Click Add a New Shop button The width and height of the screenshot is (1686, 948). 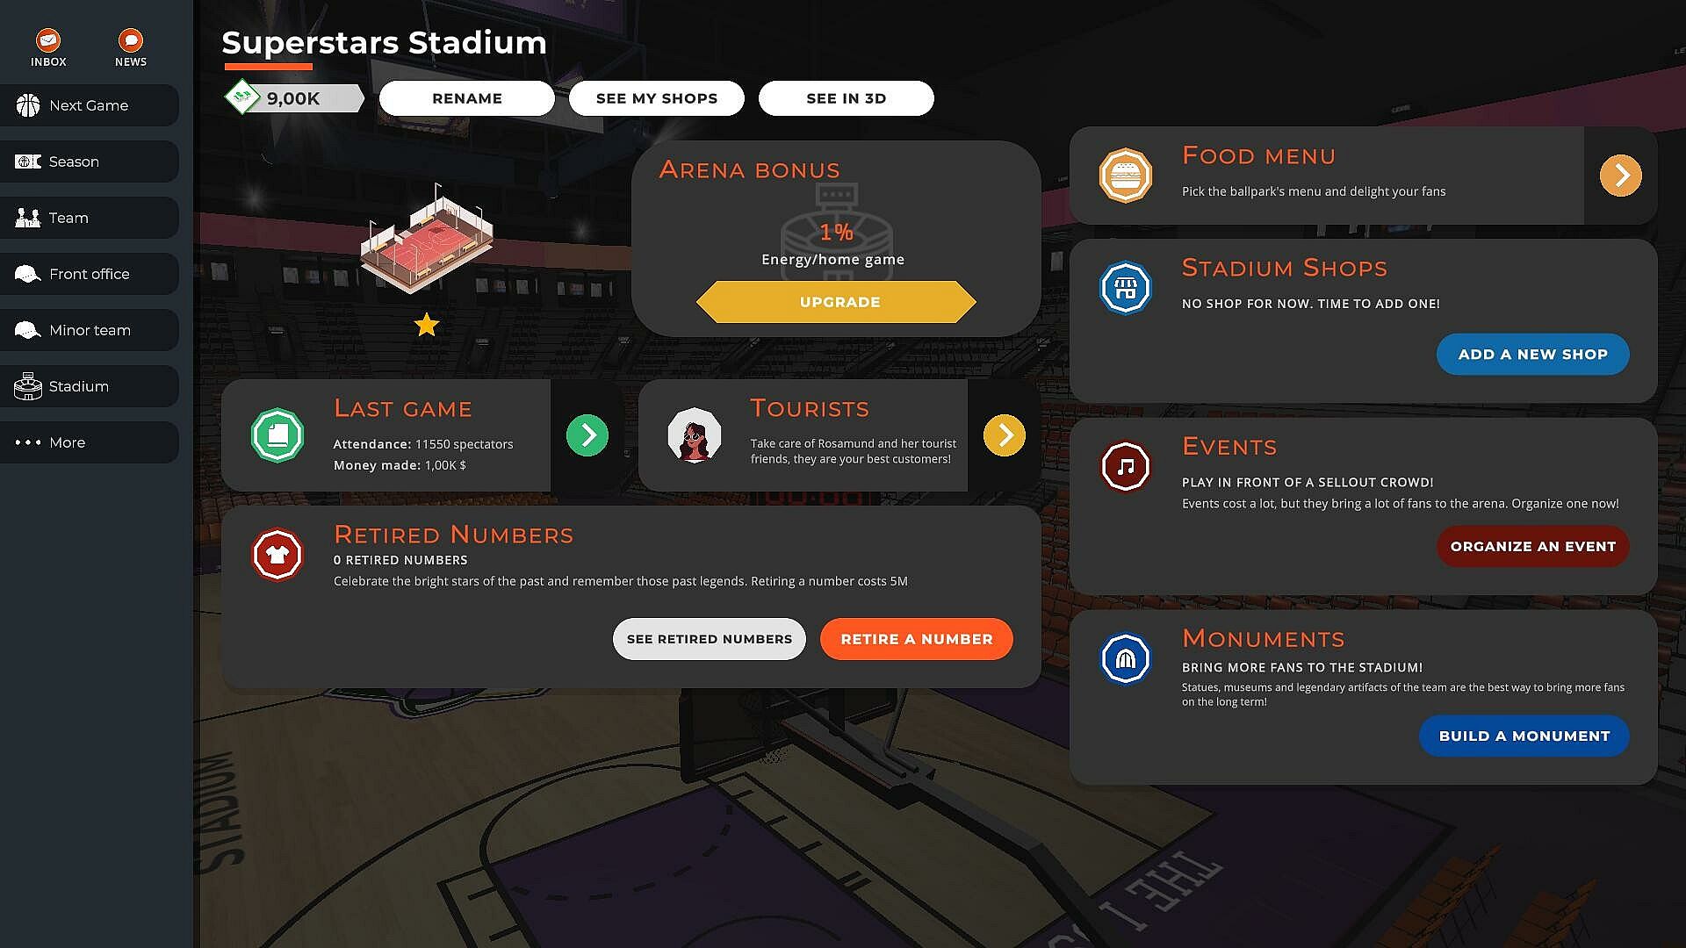(1532, 355)
